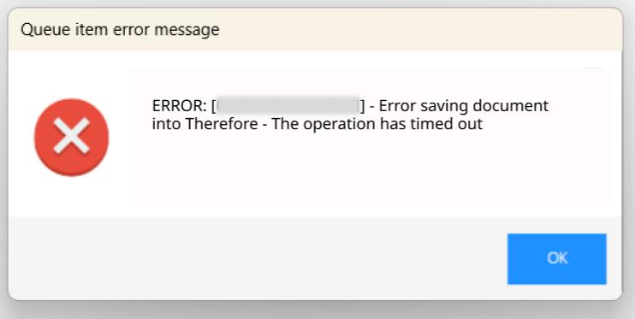Click the white X inside the error icon
This screenshot has height=319, width=635.
(72, 136)
